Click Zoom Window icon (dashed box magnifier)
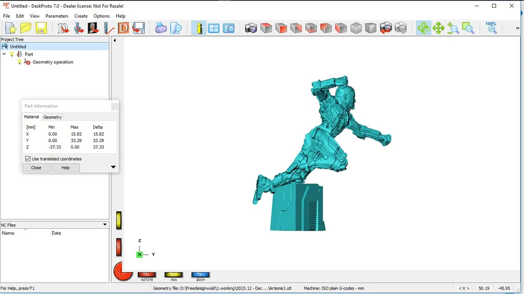 [x=468, y=28]
